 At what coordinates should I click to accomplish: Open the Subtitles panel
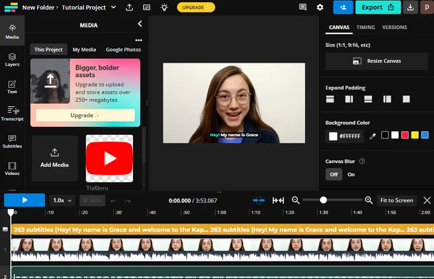click(x=12, y=141)
